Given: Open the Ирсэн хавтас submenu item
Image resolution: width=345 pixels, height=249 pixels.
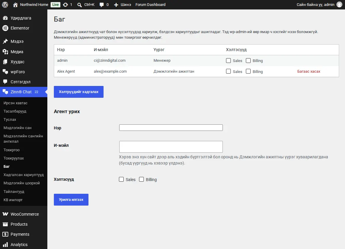Looking at the screenshot, I should coord(15,103).
